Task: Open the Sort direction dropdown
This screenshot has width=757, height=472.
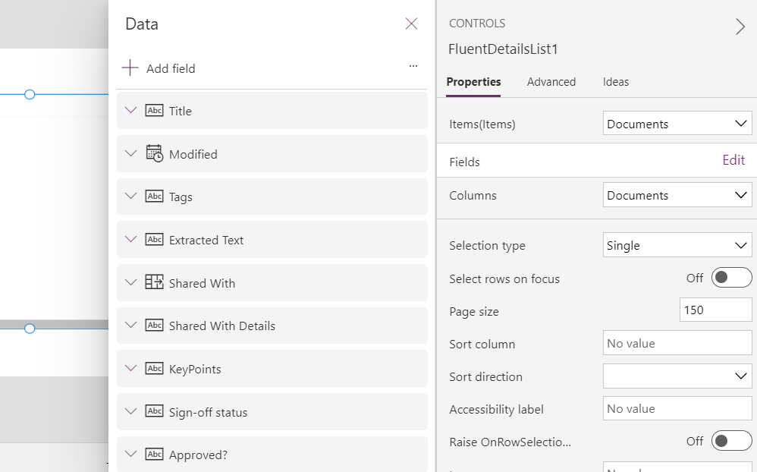Action: click(x=677, y=376)
